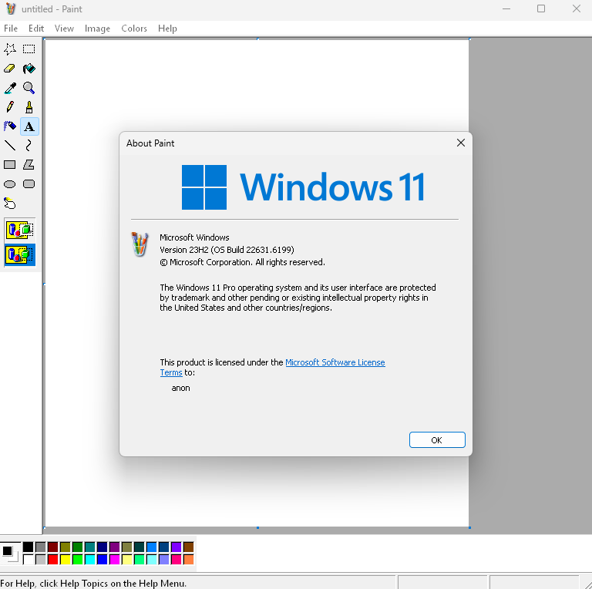Click the status bar help text

click(93, 584)
